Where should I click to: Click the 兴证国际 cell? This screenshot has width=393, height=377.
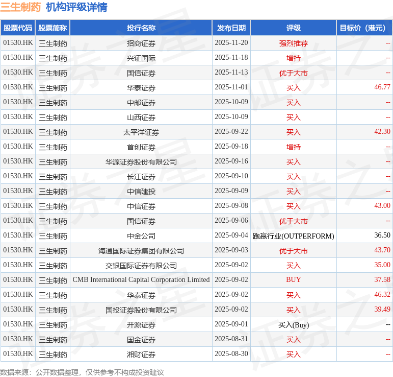tap(141, 58)
